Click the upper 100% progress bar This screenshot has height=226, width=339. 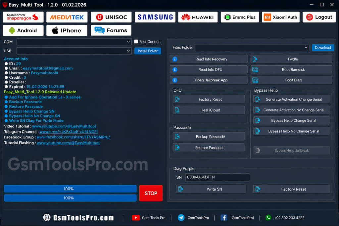point(70,189)
